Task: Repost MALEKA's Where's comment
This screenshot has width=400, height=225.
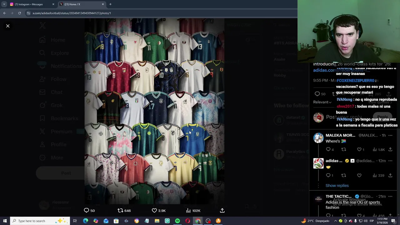Action: pyautogui.click(x=344, y=150)
